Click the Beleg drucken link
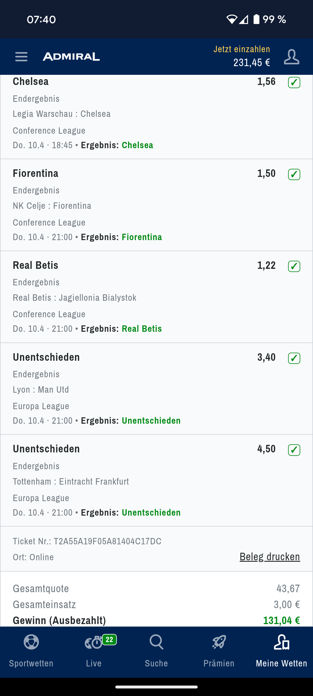Screen dimensions: 313x696 pos(270,557)
